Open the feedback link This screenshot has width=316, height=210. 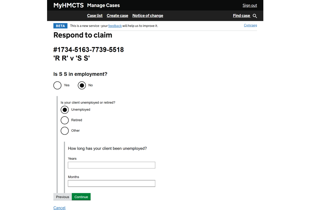[115, 26]
